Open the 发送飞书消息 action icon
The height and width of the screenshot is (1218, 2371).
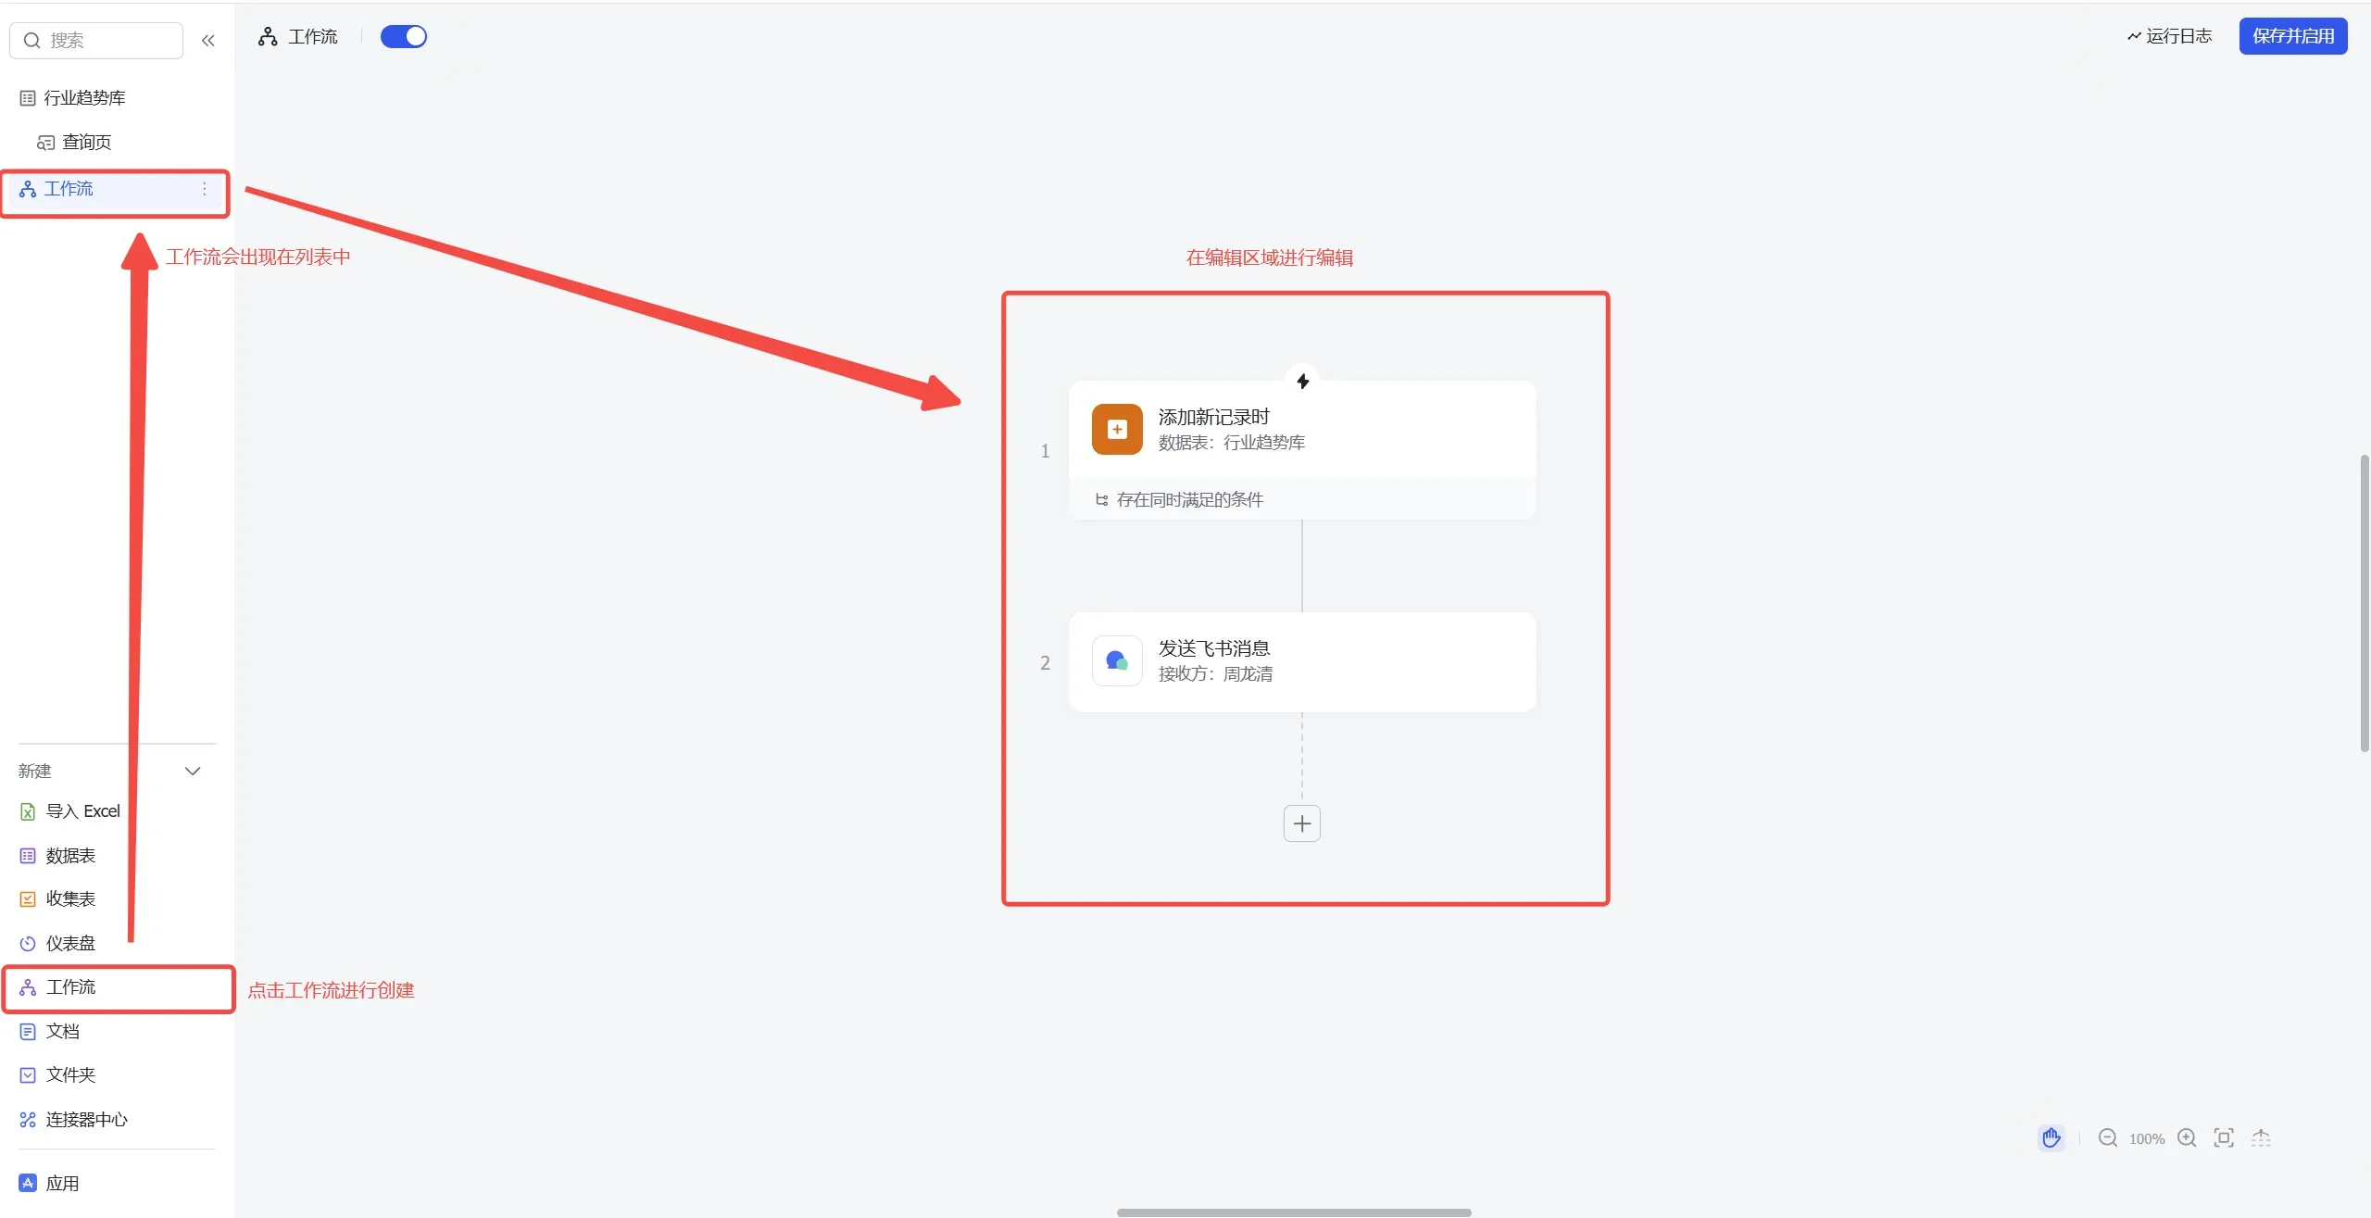pyautogui.click(x=1117, y=660)
